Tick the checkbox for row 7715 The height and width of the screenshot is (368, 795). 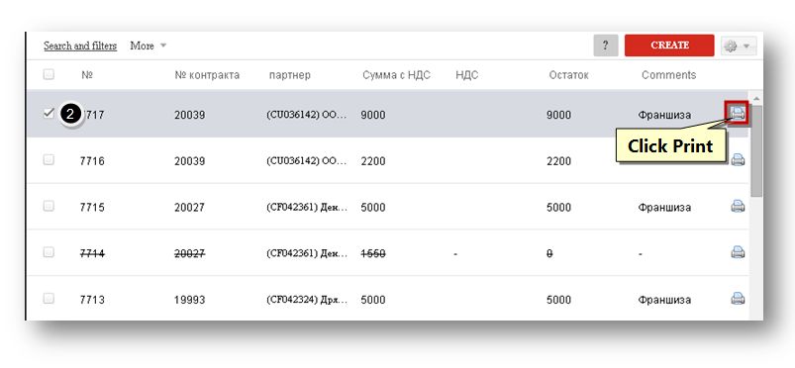coord(49,206)
